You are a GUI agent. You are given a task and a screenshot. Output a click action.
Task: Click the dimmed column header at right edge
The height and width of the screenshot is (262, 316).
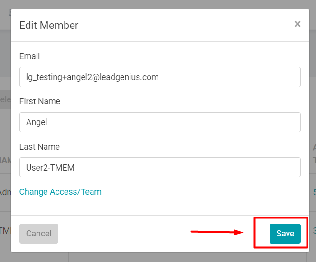[314, 154]
